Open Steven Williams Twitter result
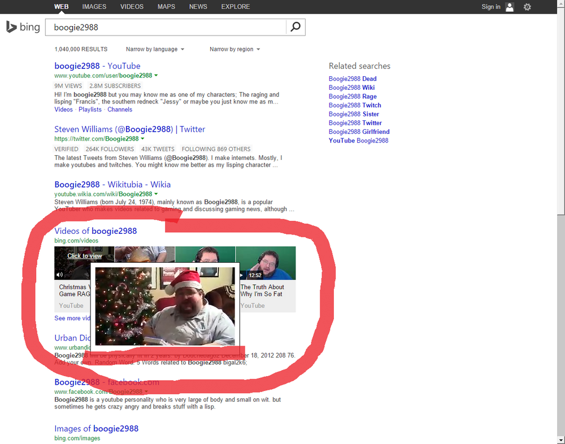This screenshot has width=565, height=444. point(130,129)
